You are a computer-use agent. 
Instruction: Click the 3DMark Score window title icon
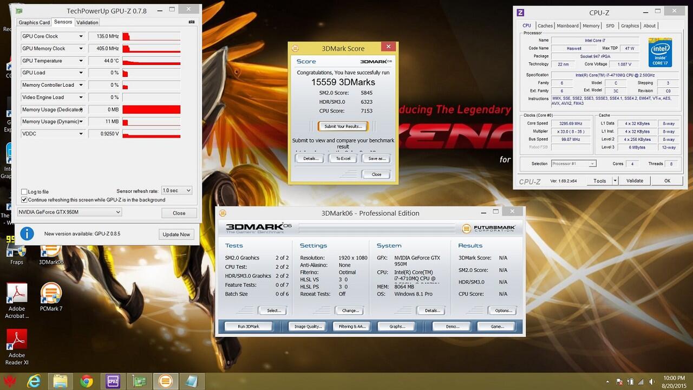click(x=295, y=48)
